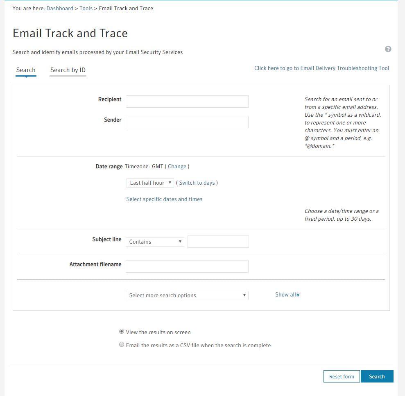Image resolution: width=405 pixels, height=396 pixels.
Task: Open Email Delivery Troubleshooting Tool link
Action: [x=321, y=68]
